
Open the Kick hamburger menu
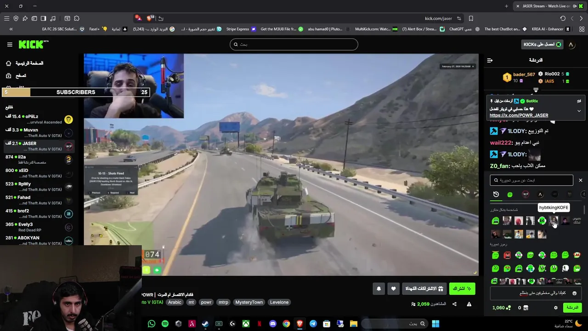point(10,45)
